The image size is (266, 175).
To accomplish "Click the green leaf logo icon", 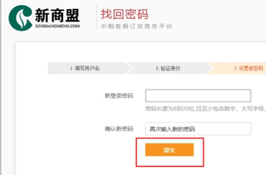I will pos(20,18).
